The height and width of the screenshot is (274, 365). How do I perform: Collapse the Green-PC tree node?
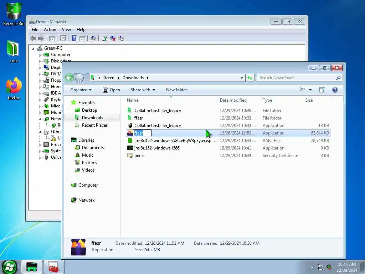pyautogui.click(x=33, y=49)
